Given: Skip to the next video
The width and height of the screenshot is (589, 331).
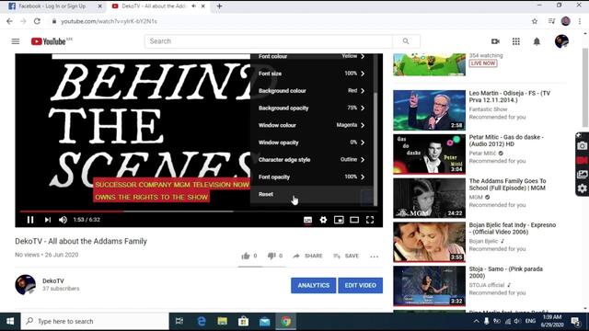Looking at the screenshot, I should tap(47, 220).
